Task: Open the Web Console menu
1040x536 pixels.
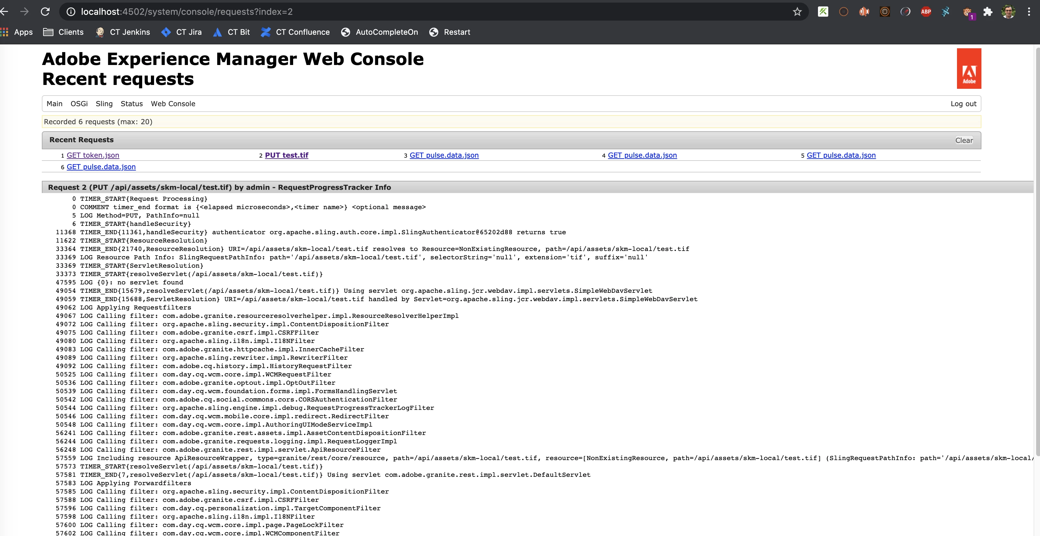Action: pyautogui.click(x=173, y=104)
